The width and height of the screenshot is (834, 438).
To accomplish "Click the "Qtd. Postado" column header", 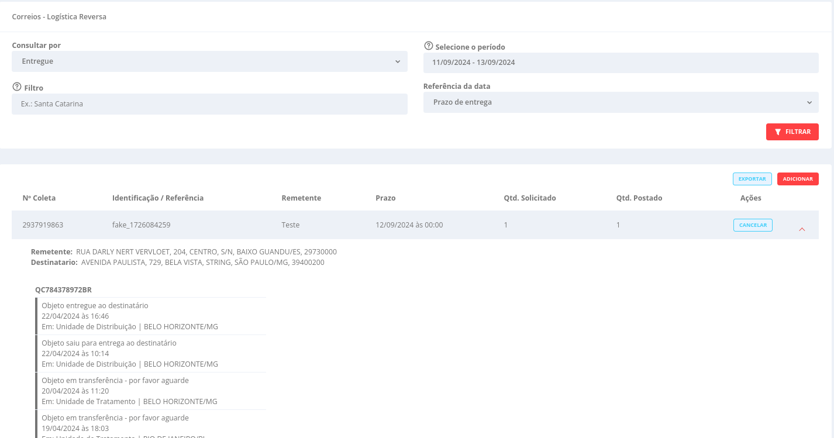I will coord(639,198).
